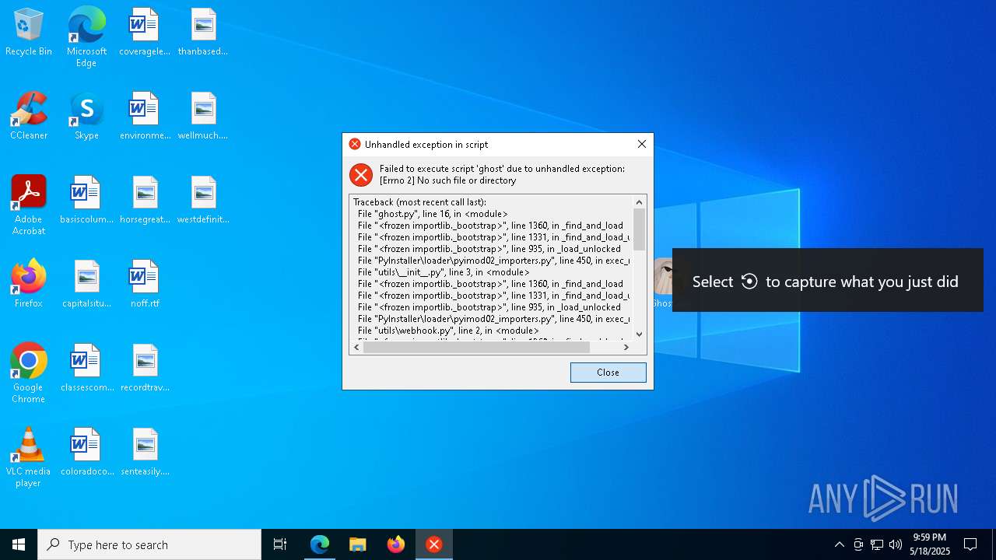
Task: Select the error script taskbar button
Action: point(434,544)
